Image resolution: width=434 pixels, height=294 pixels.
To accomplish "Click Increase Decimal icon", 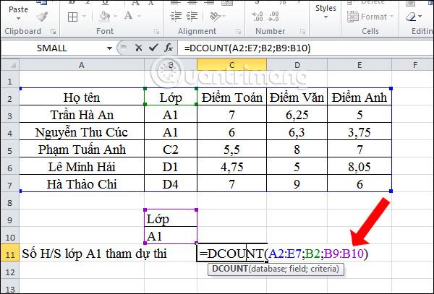I will coord(258,17).
